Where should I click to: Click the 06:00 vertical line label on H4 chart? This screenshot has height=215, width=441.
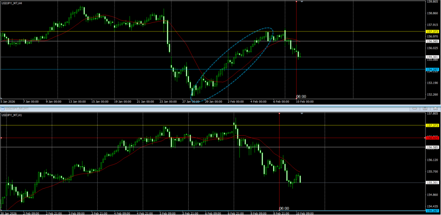(x=301, y=97)
